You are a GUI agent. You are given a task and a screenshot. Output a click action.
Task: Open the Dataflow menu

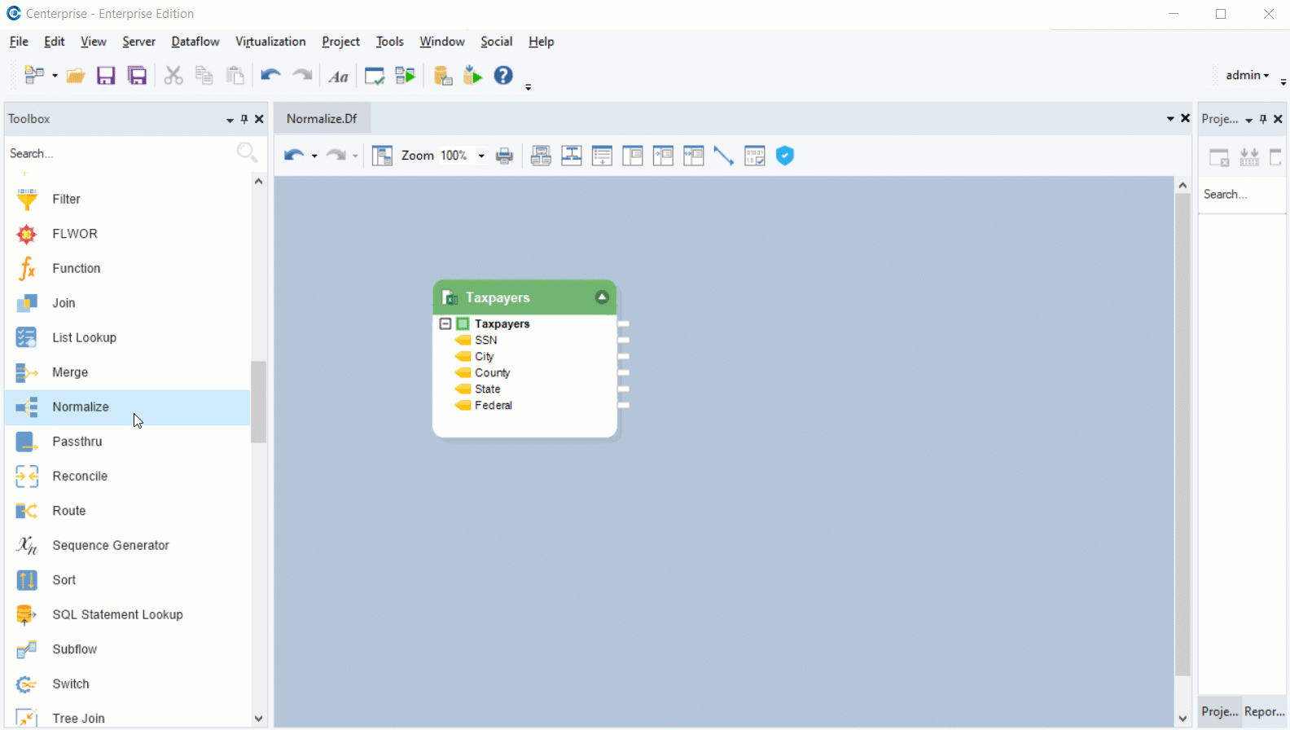pyautogui.click(x=195, y=42)
